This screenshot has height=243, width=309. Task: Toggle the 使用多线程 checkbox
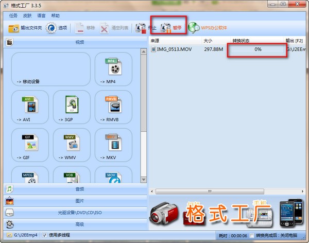(45, 235)
